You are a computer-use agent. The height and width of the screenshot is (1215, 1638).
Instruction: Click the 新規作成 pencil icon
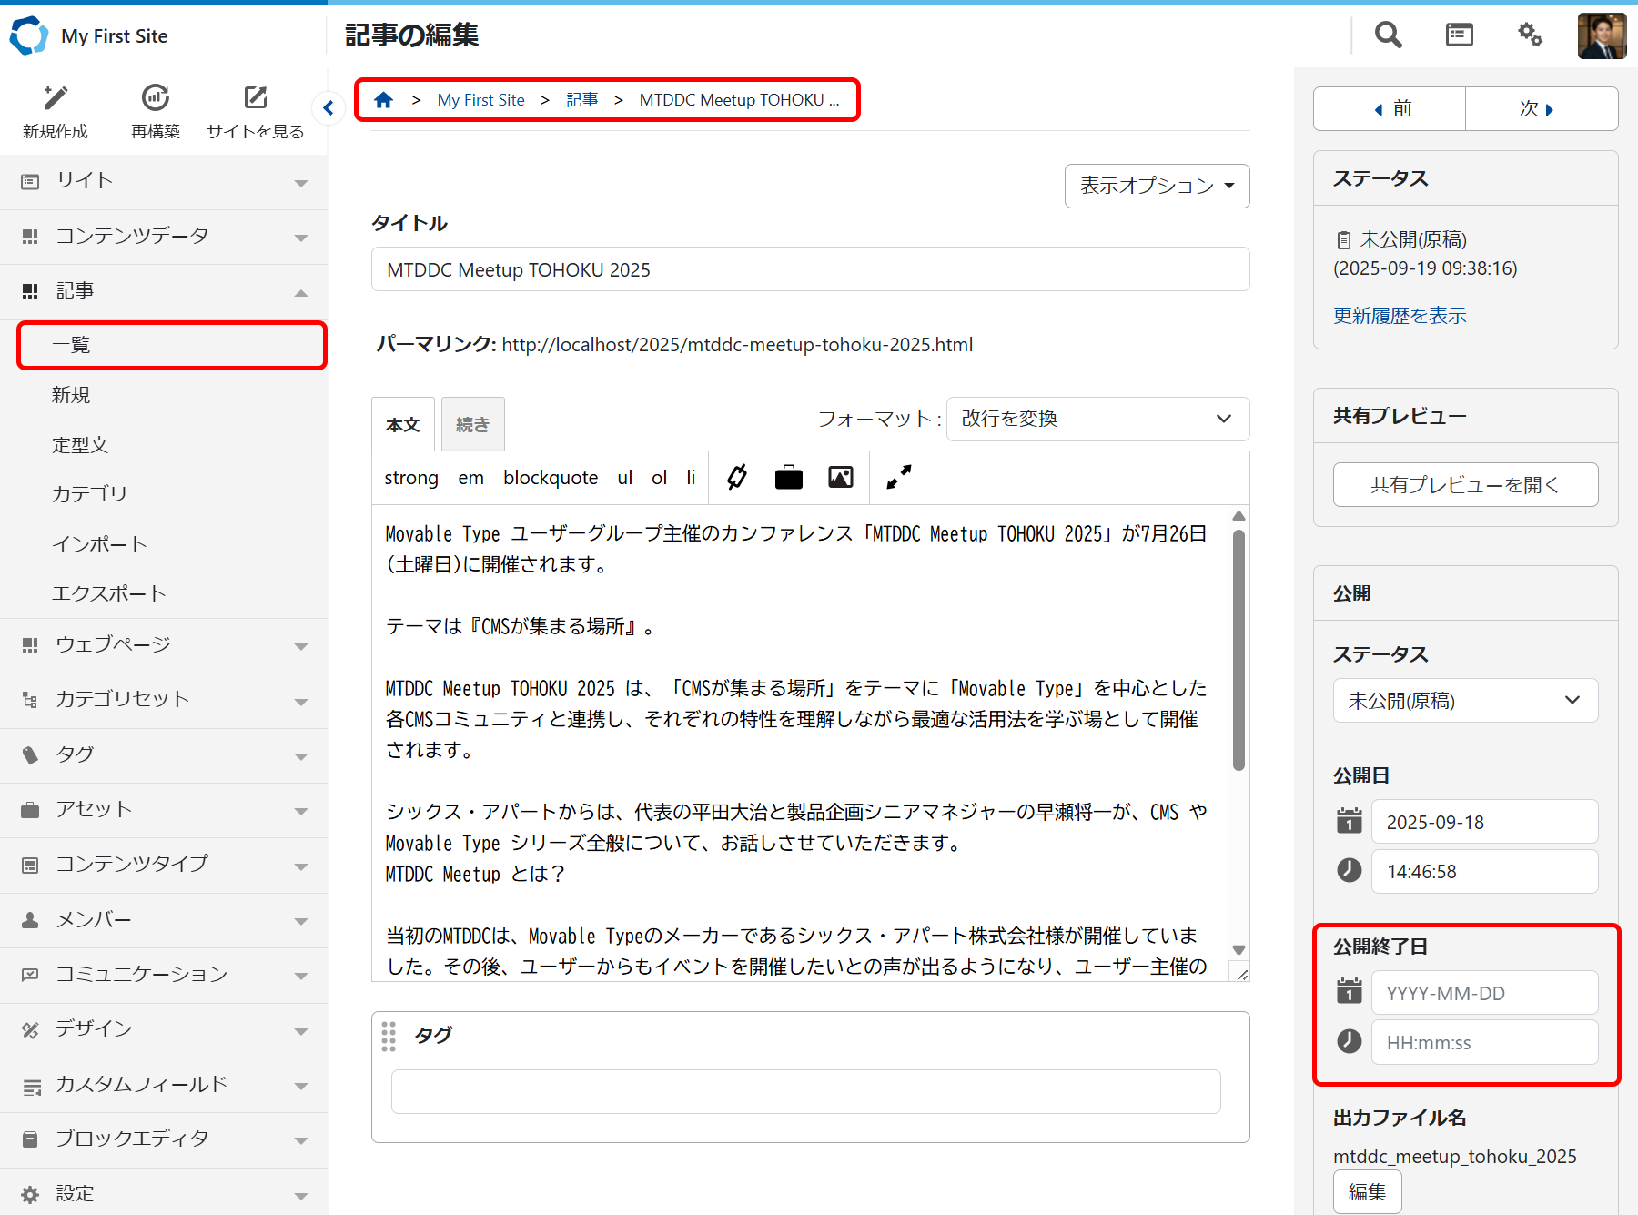[x=56, y=98]
